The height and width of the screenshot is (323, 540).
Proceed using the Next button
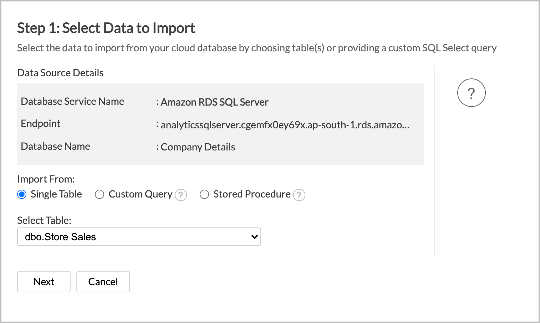tap(44, 281)
